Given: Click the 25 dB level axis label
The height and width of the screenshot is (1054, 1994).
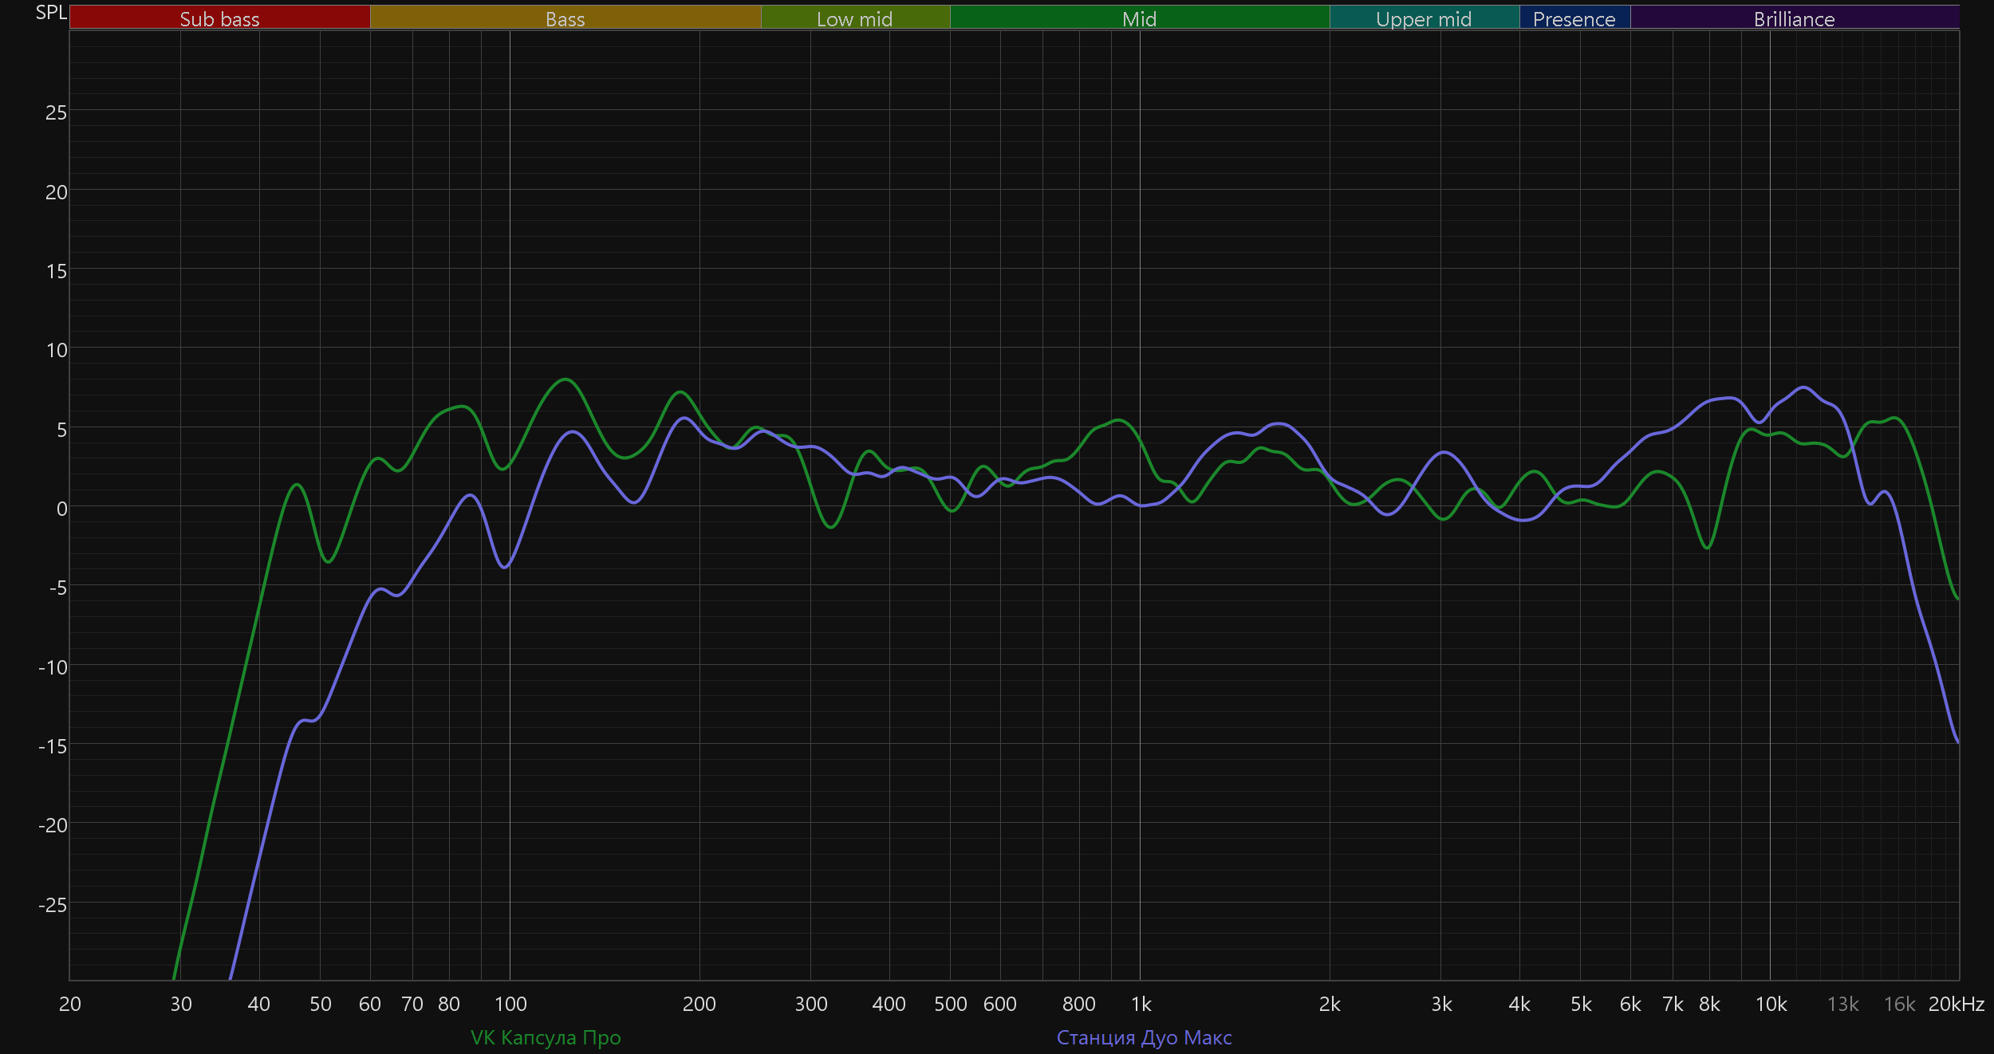Looking at the screenshot, I should click(56, 112).
